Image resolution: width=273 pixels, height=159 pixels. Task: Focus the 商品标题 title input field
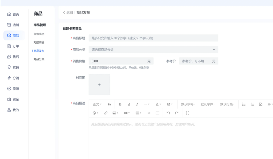[x=153, y=38]
